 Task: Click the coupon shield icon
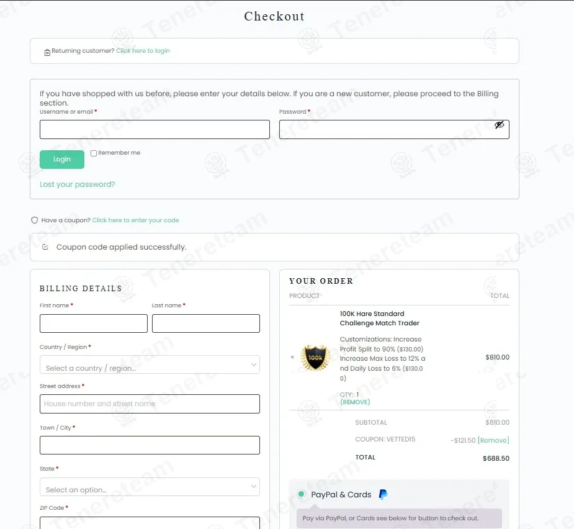[35, 220]
